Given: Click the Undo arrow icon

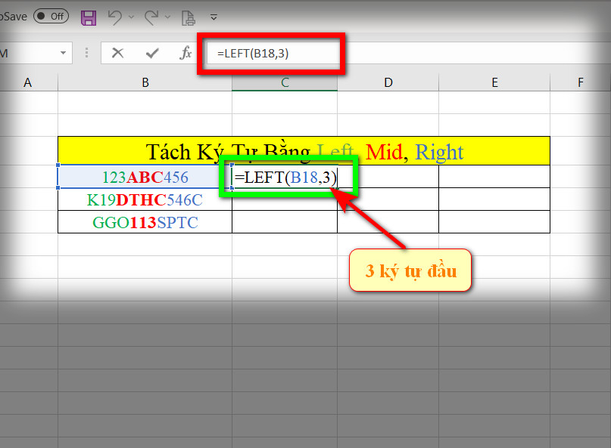Looking at the screenshot, I should click(x=115, y=17).
